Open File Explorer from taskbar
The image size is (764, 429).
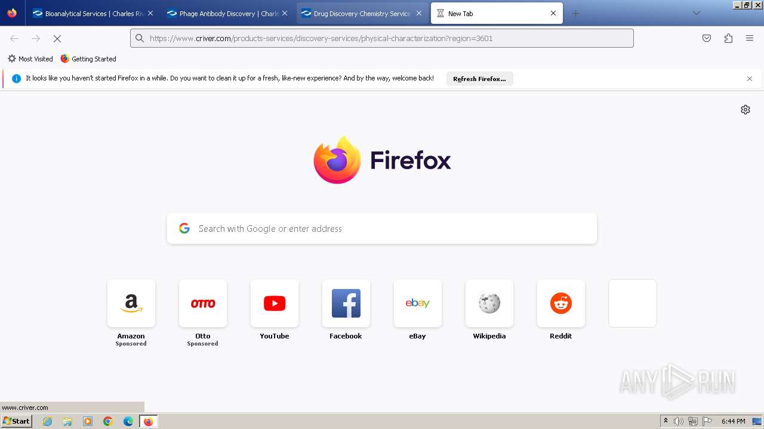67,421
